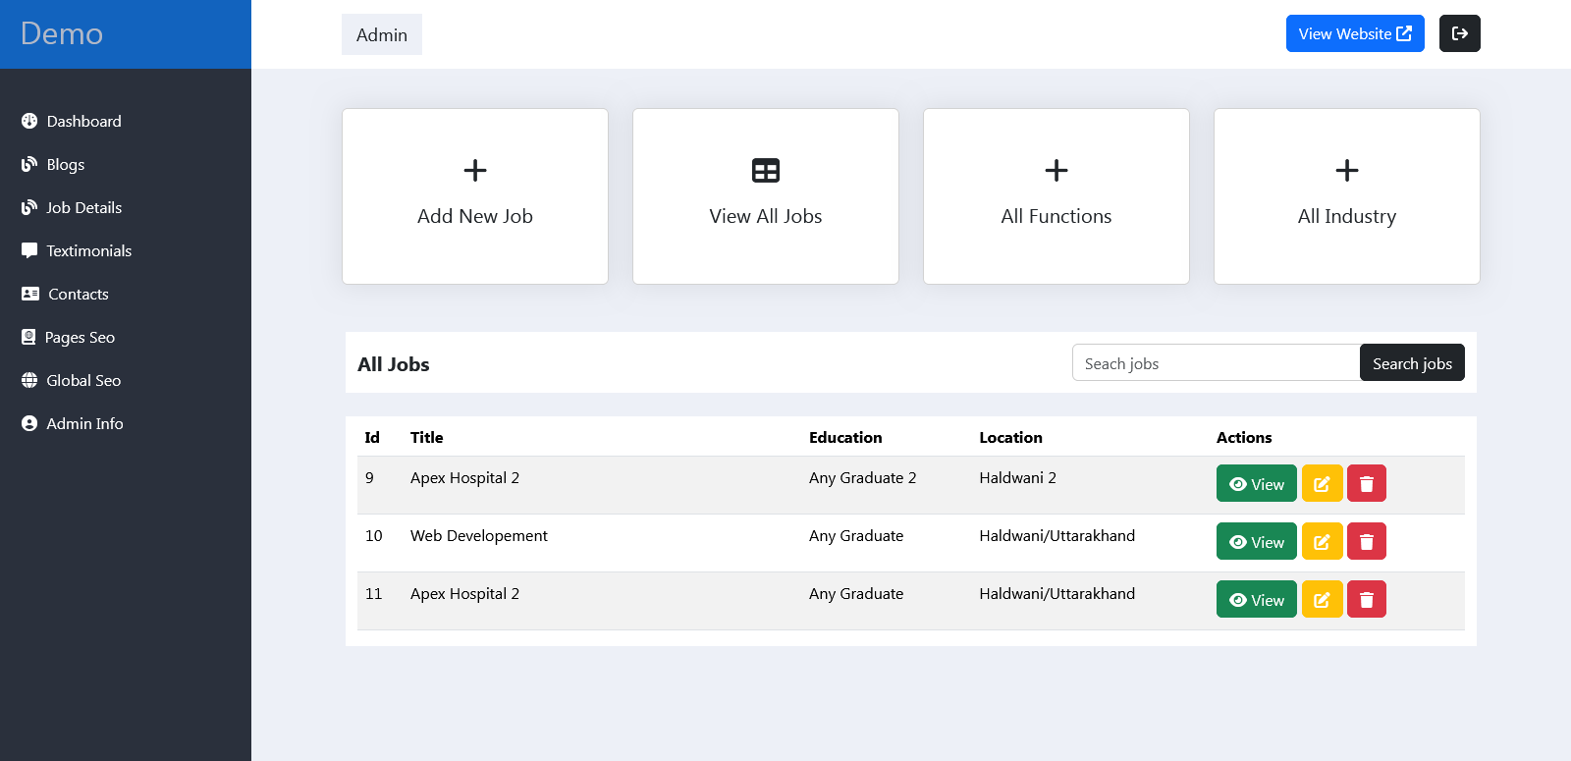Click the logout icon button
Image resolution: width=1571 pixels, height=761 pixels.
click(x=1459, y=33)
